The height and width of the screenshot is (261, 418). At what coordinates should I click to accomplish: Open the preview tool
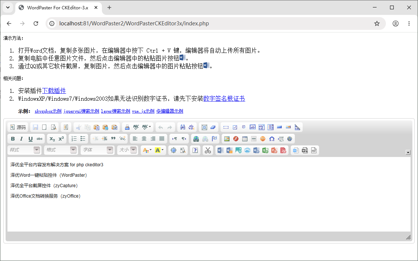tap(54, 127)
